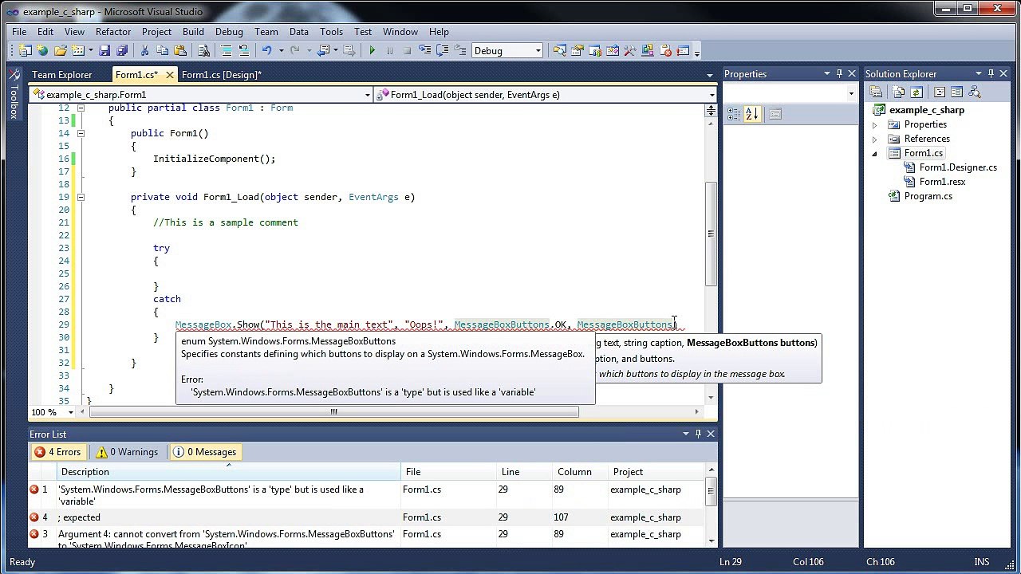Toggle the 0 Messages filter
The image size is (1021, 574).
[204, 452]
